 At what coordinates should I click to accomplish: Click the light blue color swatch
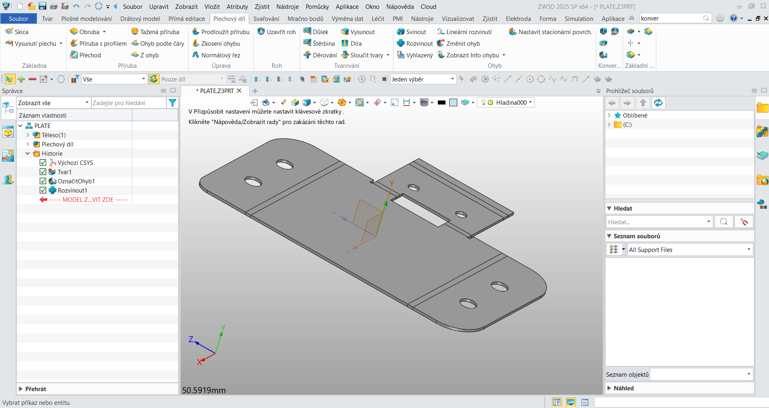[x=453, y=102]
